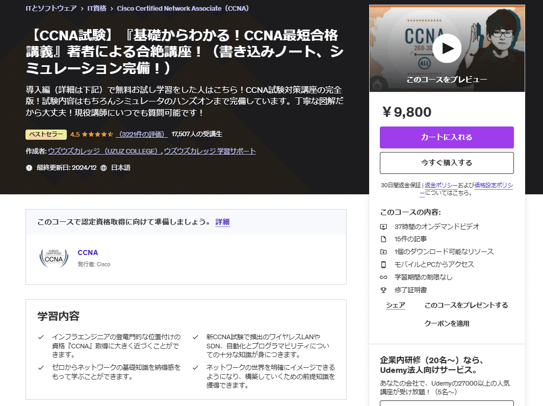Click 37時間のオンデマンドビデオ text
Screen dimensions: 543x406
coord(436,227)
